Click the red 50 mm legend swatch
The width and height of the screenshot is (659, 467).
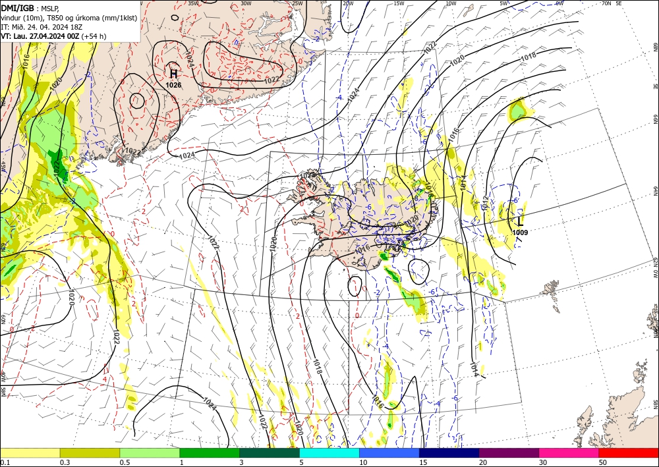[629, 453]
